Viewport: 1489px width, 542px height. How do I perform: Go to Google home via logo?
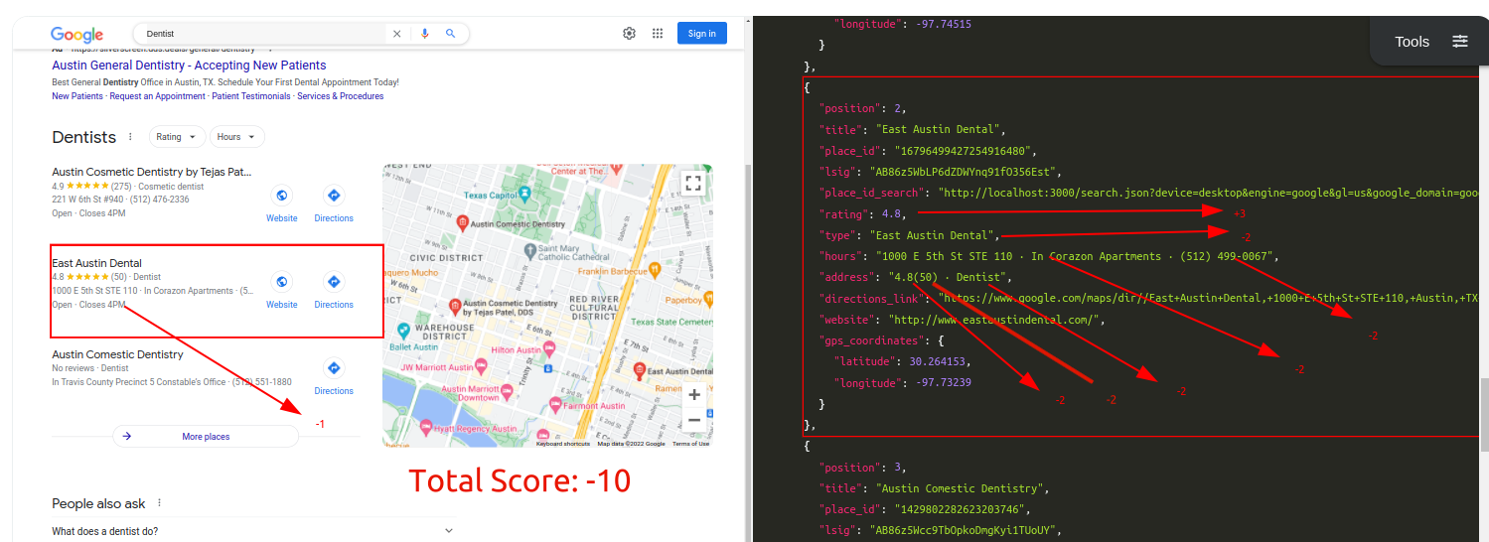click(x=76, y=34)
